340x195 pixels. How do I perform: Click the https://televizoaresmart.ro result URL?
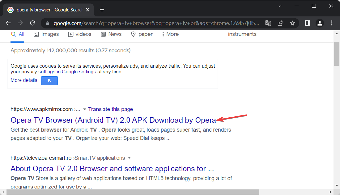pyautogui.click(x=41, y=158)
